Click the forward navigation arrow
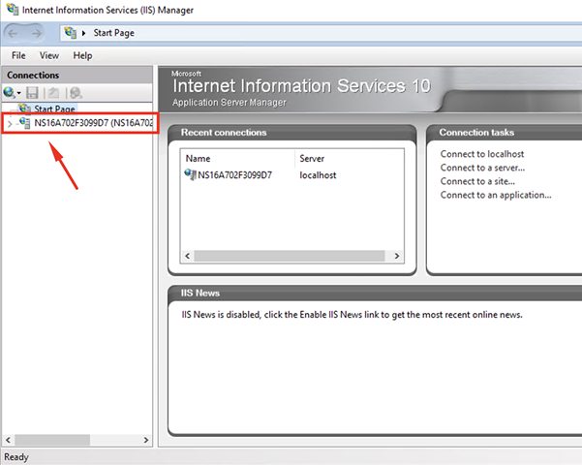 tap(36, 33)
